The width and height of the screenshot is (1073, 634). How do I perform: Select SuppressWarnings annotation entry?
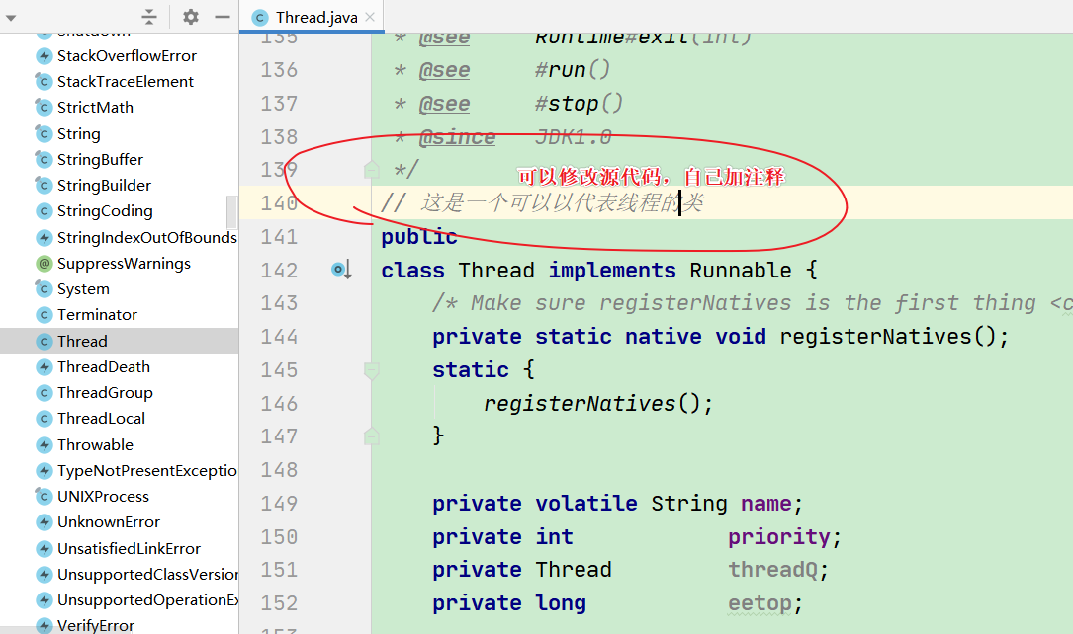[124, 264]
